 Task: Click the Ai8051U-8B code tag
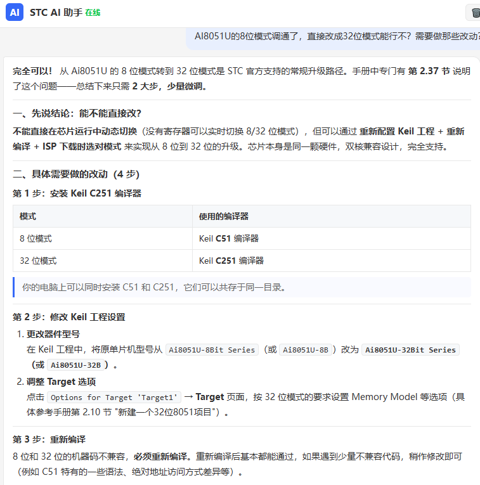pos(306,350)
